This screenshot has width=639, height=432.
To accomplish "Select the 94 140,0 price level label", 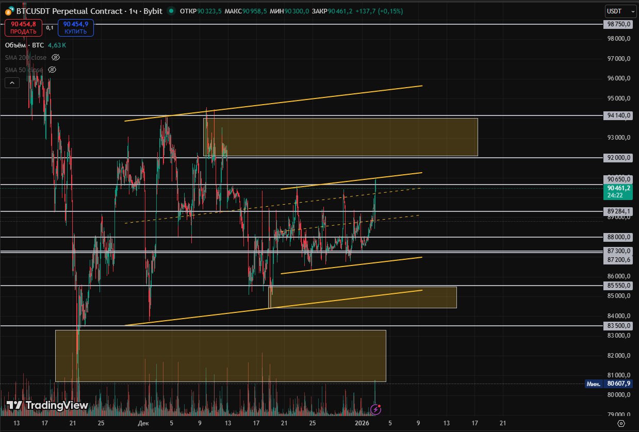I will point(618,115).
